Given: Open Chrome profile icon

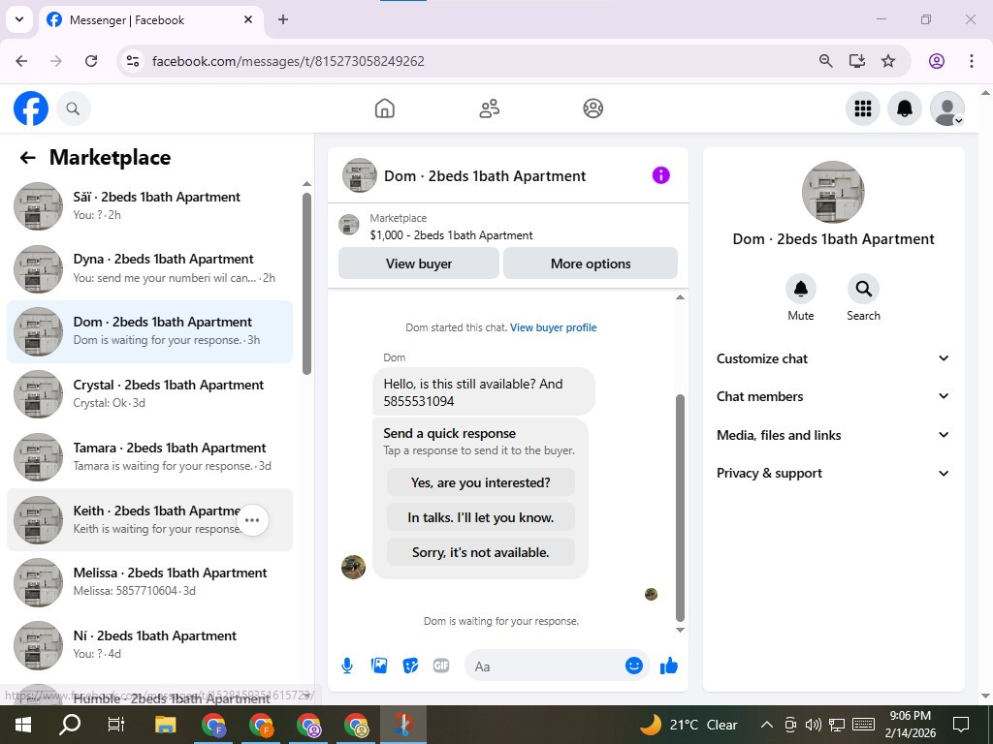Looking at the screenshot, I should [x=937, y=61].
